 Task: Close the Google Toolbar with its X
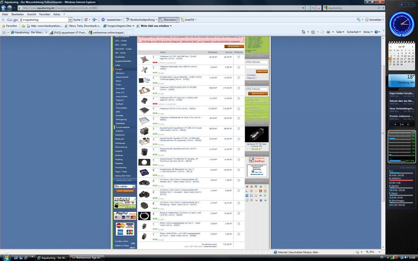tap(3, 20)
